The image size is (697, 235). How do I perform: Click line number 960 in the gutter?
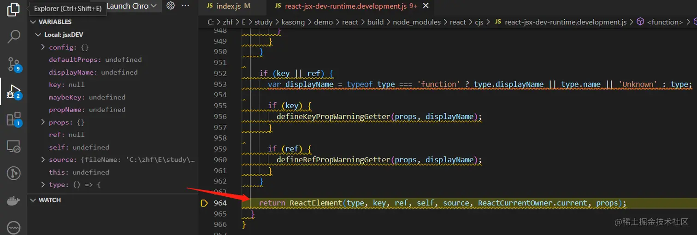coord(220,160)
